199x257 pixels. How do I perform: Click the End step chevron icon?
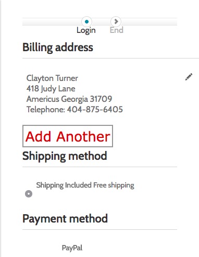(x=116, y=21)
